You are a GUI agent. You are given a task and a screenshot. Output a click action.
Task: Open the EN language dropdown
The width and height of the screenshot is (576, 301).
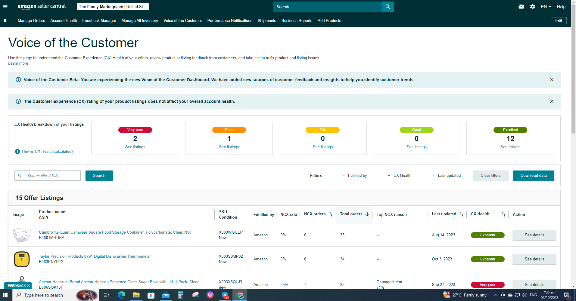[546, 7]
